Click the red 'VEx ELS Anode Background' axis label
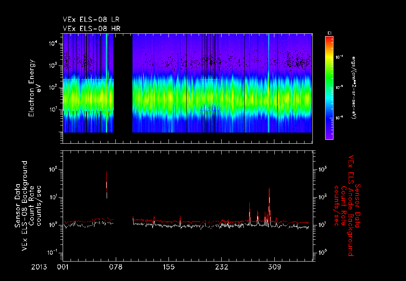The width and height of the screenshot is (406, 281). (350, 206)
